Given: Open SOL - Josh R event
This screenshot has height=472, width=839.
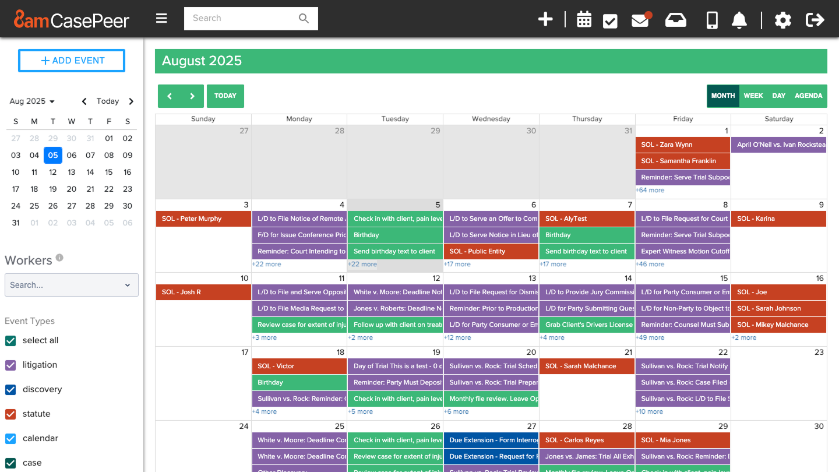Looking at the screenshot, I should [203, 292].
